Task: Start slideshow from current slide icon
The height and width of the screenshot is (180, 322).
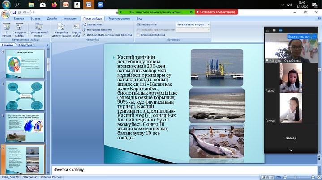Action: [19, 29]
